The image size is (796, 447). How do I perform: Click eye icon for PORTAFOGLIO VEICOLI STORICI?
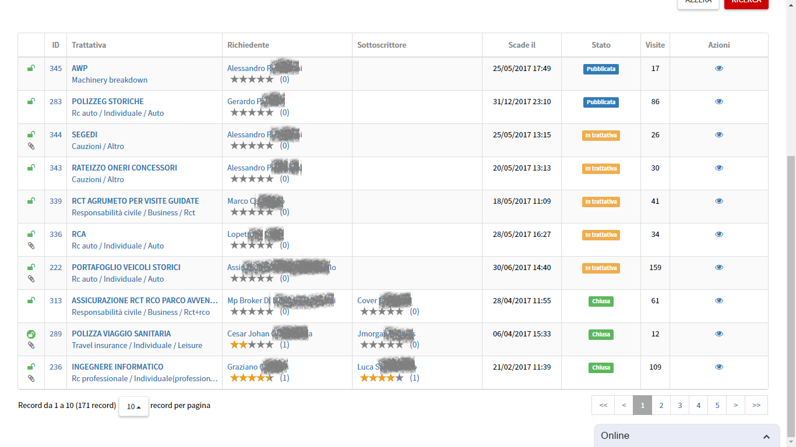point(718,268)
